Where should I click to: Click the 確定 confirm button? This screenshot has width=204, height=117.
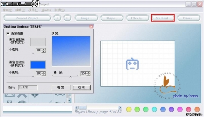click(61, 88)
